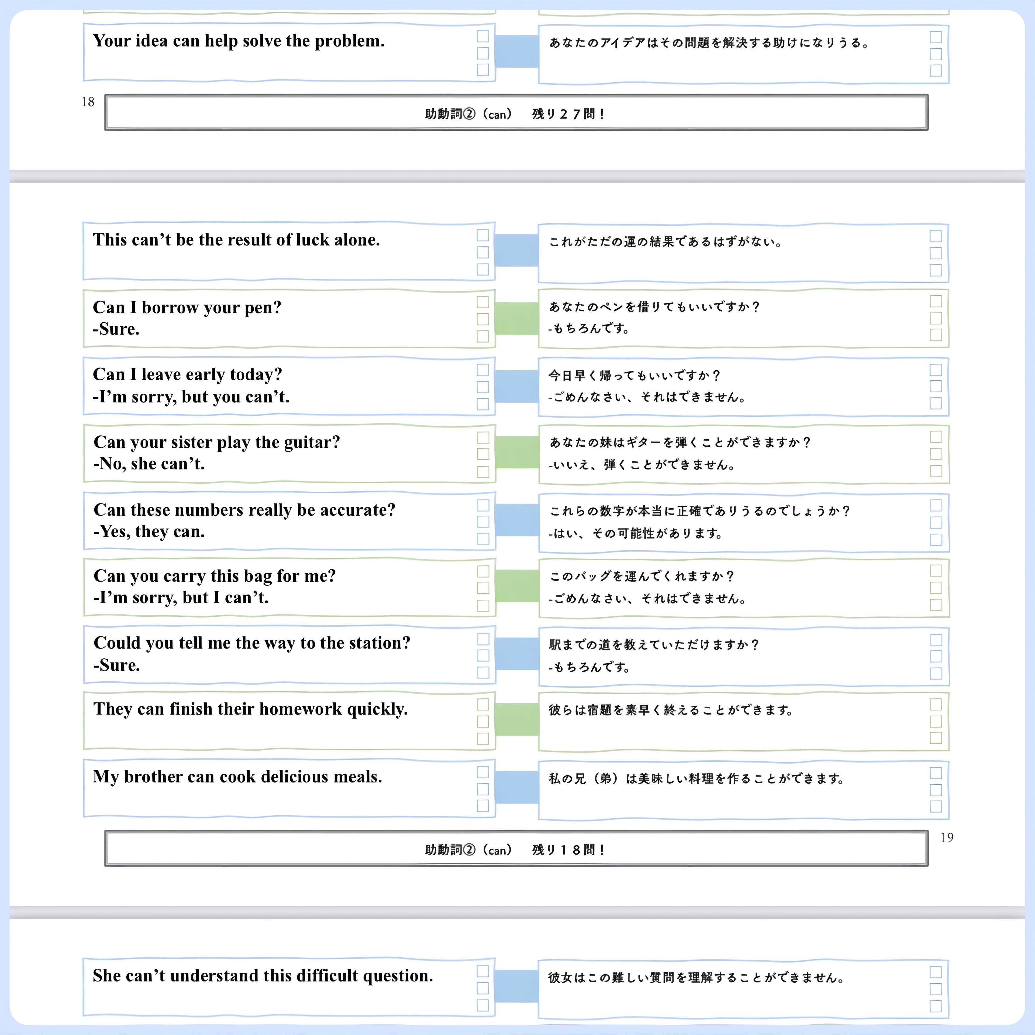Click page number 19
Screen dimensions: 1035x1035
947,838
